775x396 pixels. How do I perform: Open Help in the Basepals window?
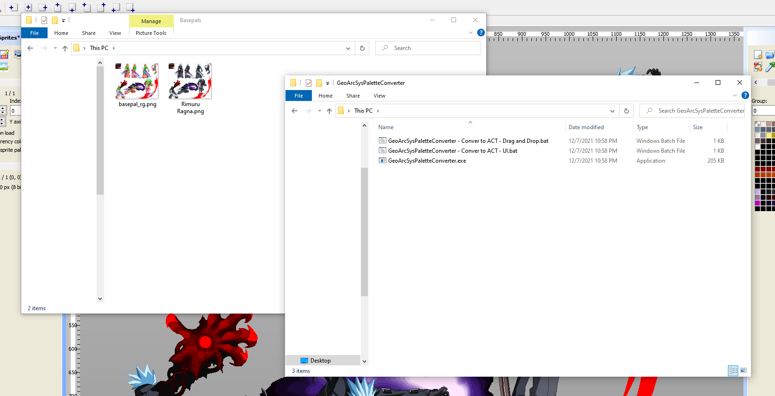pyautogui.click(x=481, y=33)
